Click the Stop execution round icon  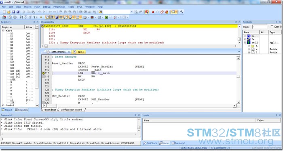pos(15,17)
